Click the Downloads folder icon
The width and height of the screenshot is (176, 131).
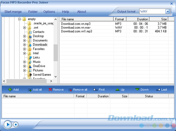pyautogui.click(x=30, y=45)
